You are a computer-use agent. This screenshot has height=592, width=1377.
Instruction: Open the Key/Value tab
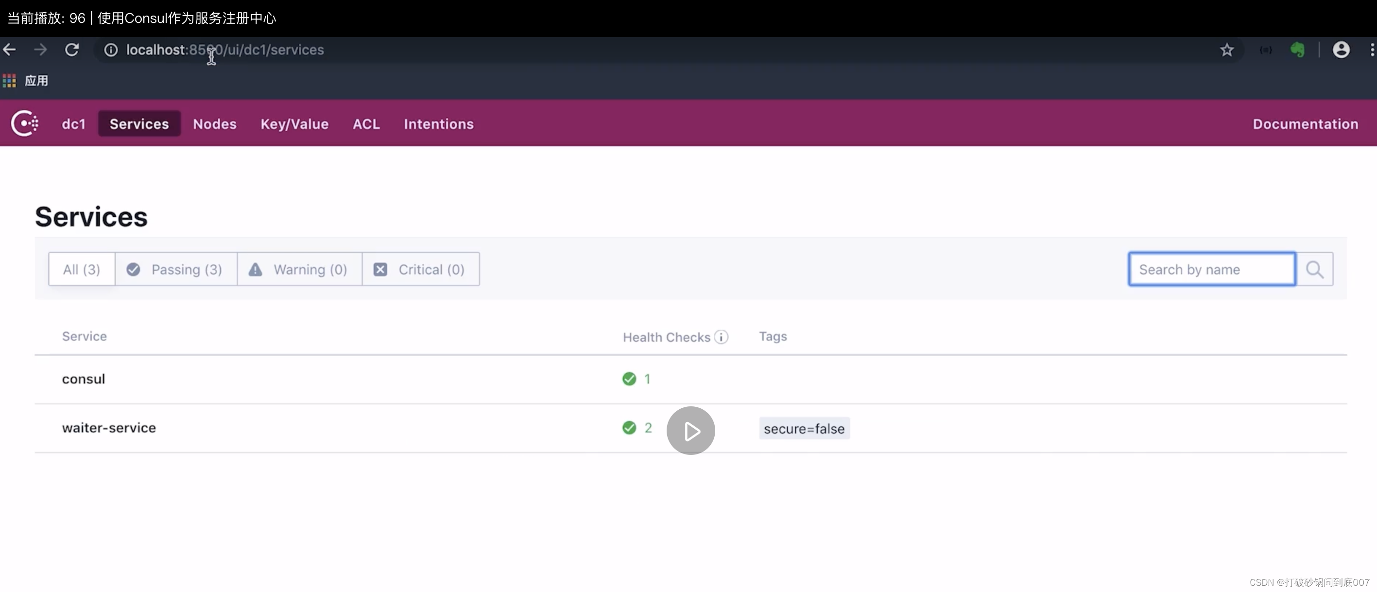pyautogui.click(x=294, y=123)
